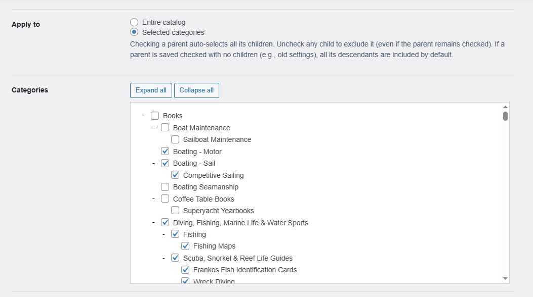
Task: Collapse the Books tree node
Action: tap(144, 116)
